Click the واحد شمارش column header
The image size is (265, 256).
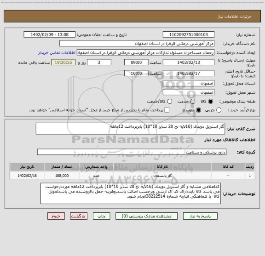click(x=96, y=167)
